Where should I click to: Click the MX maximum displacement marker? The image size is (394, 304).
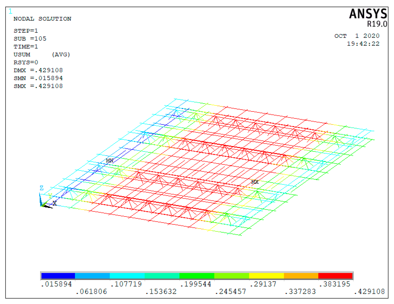255,182
